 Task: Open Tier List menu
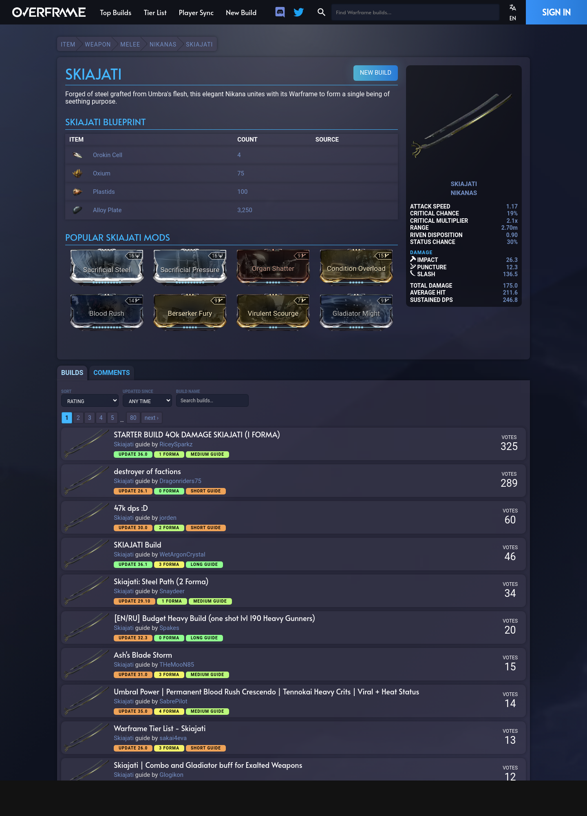pos(155,13)
